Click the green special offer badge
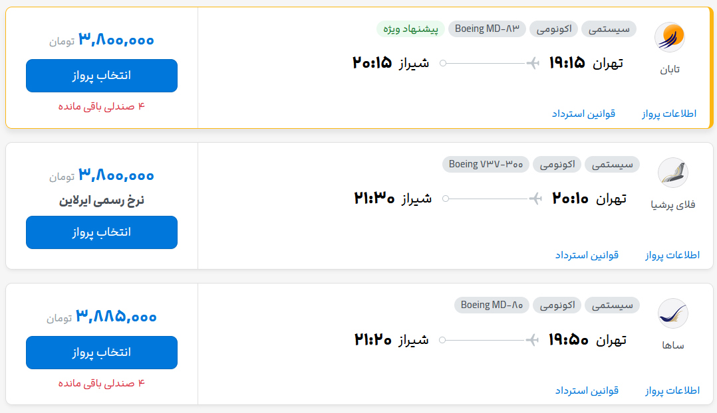Image resolution: width=717 pixels, height=413 pixels. (410, 29)
